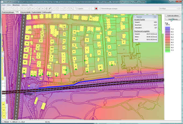Switch to the Emissionstabelle tab

point(25,12)
